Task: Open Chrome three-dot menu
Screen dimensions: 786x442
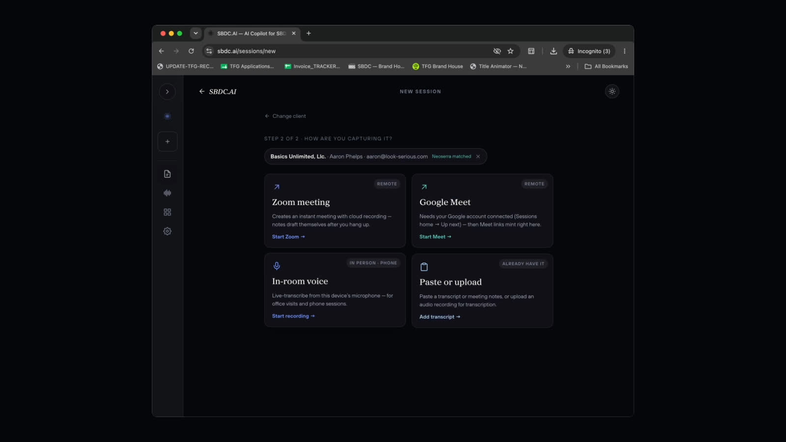Action: (624, 51)
